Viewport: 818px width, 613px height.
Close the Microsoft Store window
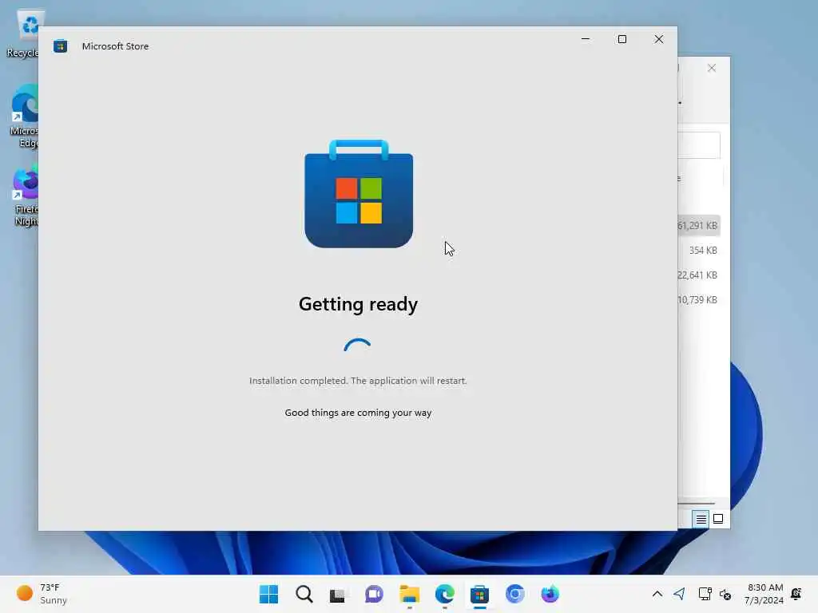pyautogui.click(x=659, y=39)
